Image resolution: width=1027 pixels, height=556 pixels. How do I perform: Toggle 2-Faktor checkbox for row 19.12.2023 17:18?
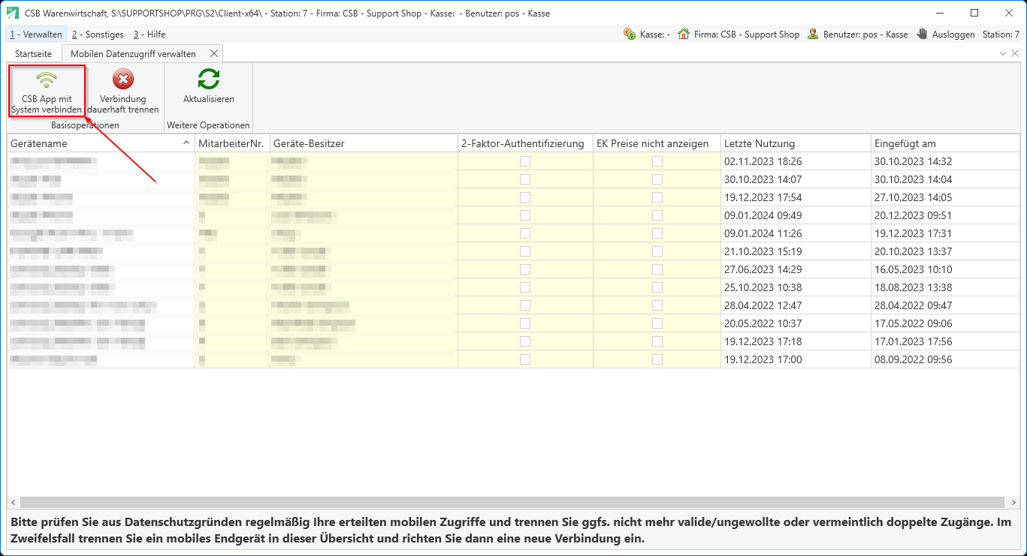(525, 341)
